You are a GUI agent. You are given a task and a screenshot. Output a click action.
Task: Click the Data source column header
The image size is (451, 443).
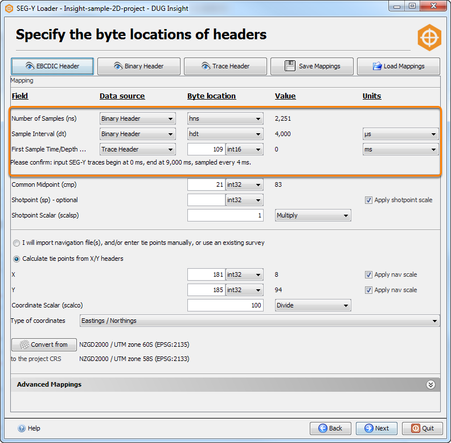(122, 96)
